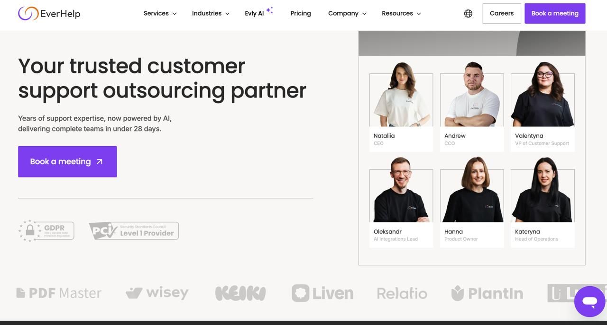Image resolution: width=607 pixels, height=325 pixels.
Task: Expand the Industries dropdown menu
Action: click(x=211, y=13)
